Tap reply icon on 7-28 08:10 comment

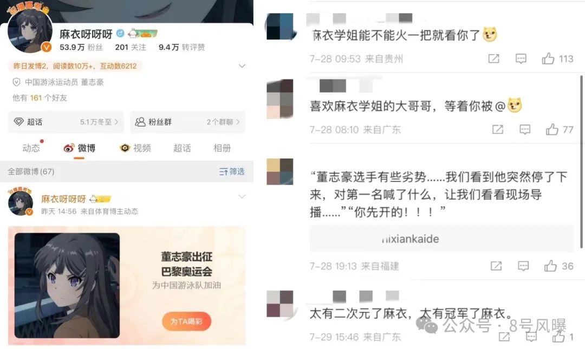pyautogui.click(x=525, y=129)
